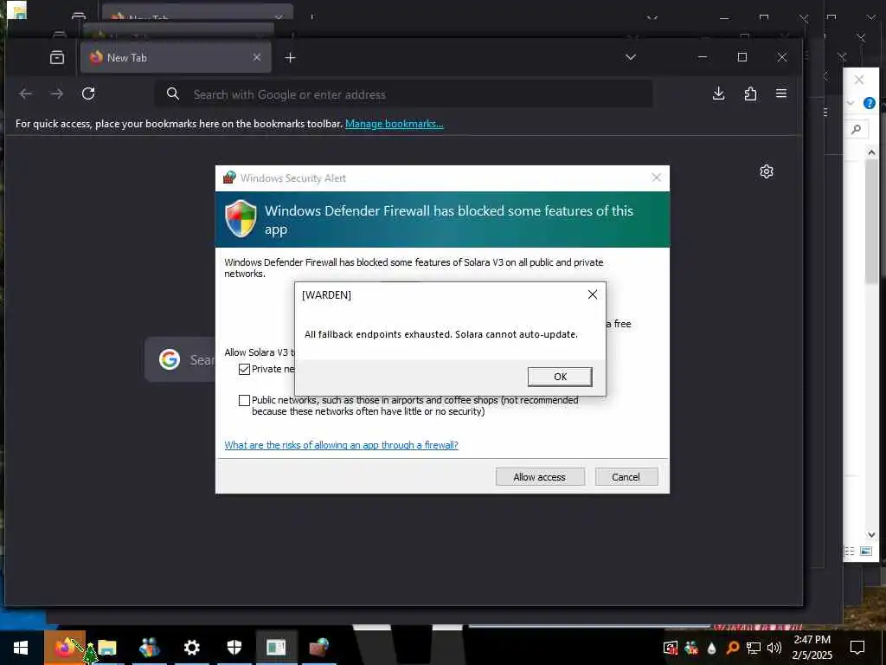
Task: Enable the Public networks checkbox
Action: (x=244, y=400)
